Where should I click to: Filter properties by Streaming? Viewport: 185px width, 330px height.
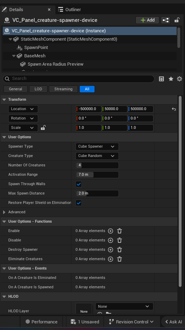coord(63,89)
